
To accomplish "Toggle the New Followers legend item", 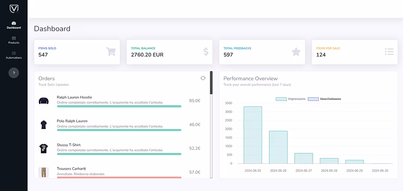I will [325, 99].
